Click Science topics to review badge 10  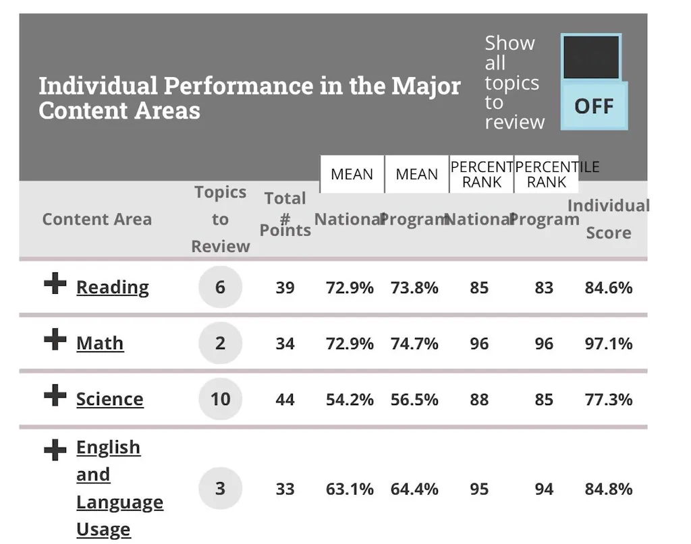(220, 399)
